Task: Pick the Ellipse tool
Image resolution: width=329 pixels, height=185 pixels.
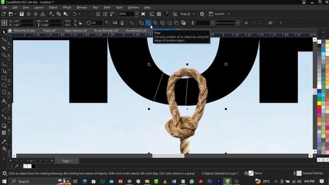Action: (x=4, y=85)
